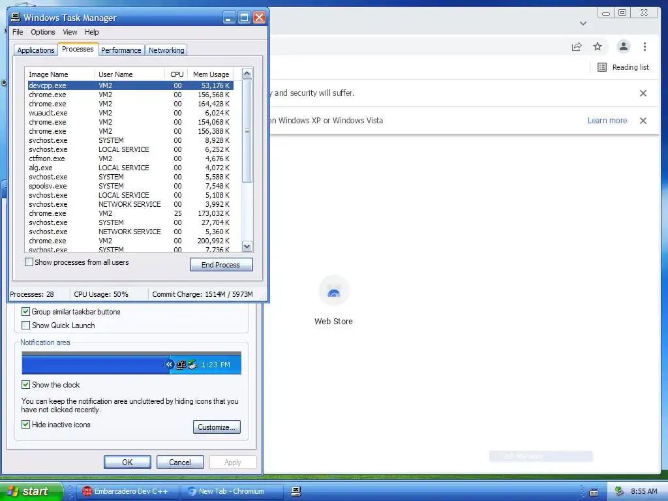This screenshot has width=668, height=501.
Task: Follow the Learn more link
Action: (x=607, y=121)
